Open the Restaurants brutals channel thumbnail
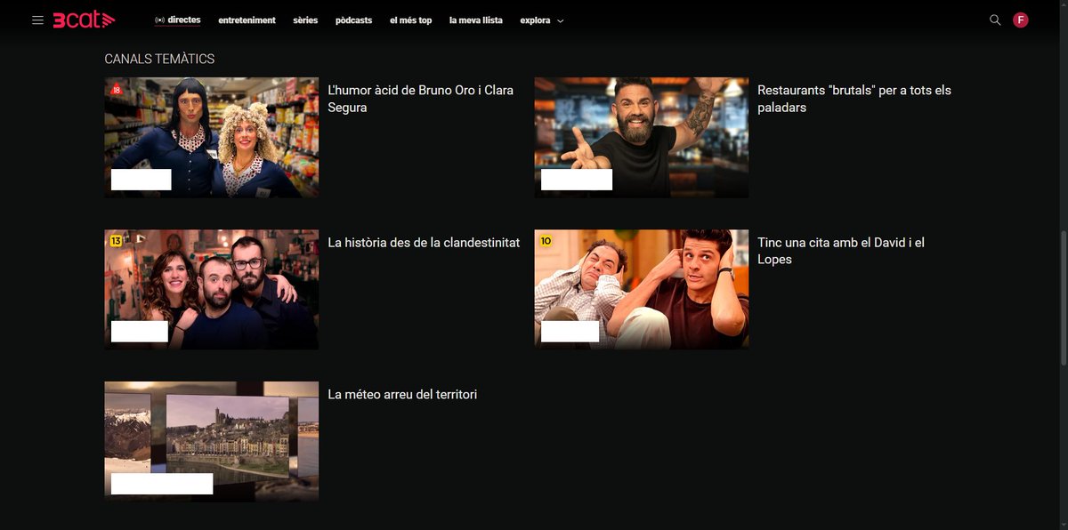 (642, 138)
